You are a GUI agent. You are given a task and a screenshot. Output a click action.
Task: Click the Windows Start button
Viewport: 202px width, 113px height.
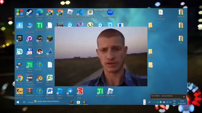click(x=18, y=102)
